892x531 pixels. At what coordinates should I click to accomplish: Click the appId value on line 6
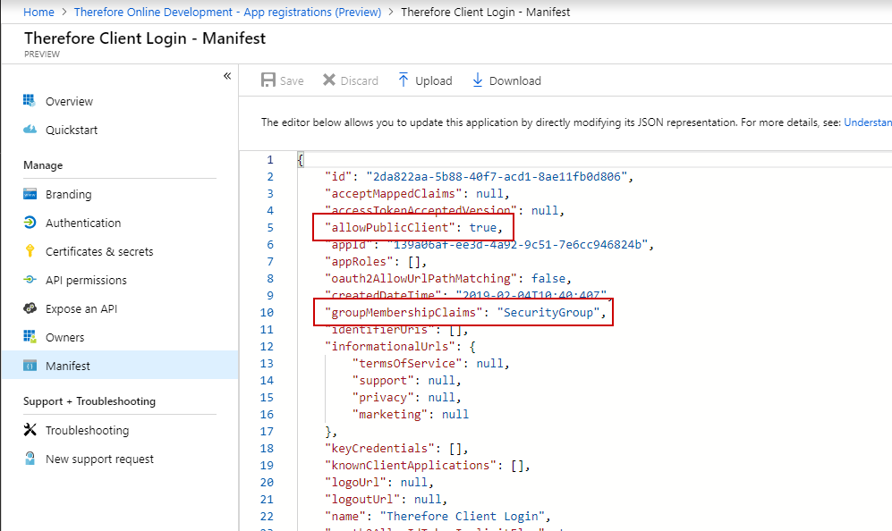point(517,244)
